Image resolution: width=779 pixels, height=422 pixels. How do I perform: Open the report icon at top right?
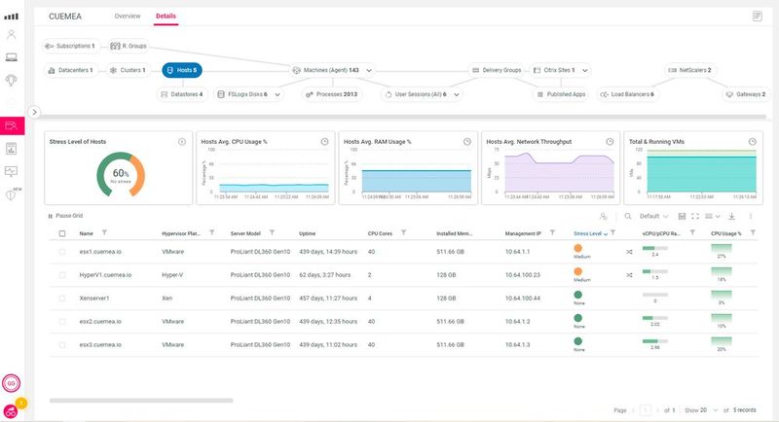[x=758, y=17]
